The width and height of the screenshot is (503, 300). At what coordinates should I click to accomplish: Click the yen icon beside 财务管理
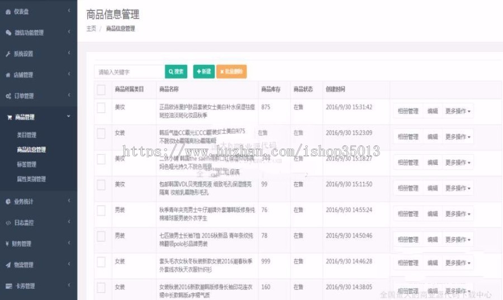click(x=7, y=244)
